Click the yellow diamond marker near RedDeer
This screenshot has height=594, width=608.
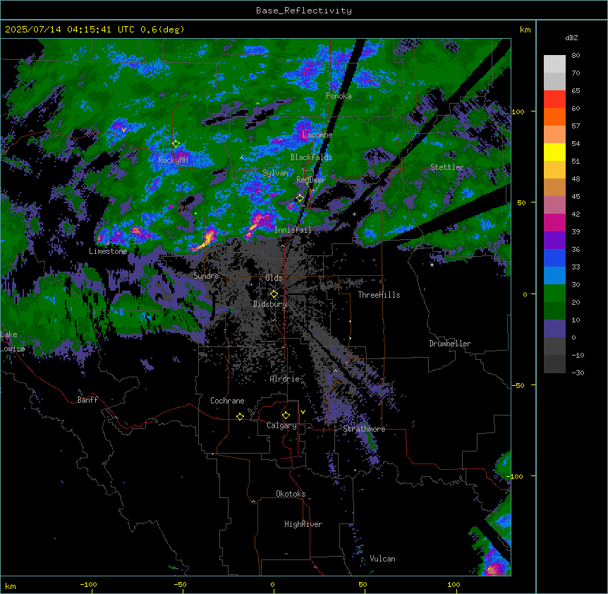coord(300,198)
